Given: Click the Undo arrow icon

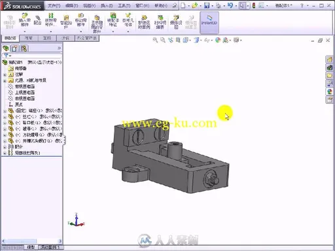Looking at the screenshot, I should click(x=230, y=5).
